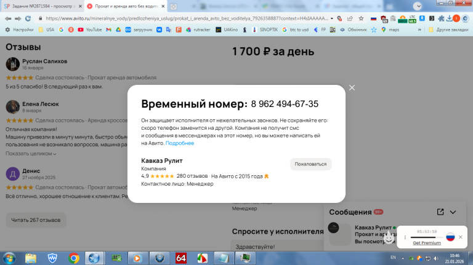Screen dimensions: 473x265
Task: Close the VPN widget with X
Action: tap(460, 237)
